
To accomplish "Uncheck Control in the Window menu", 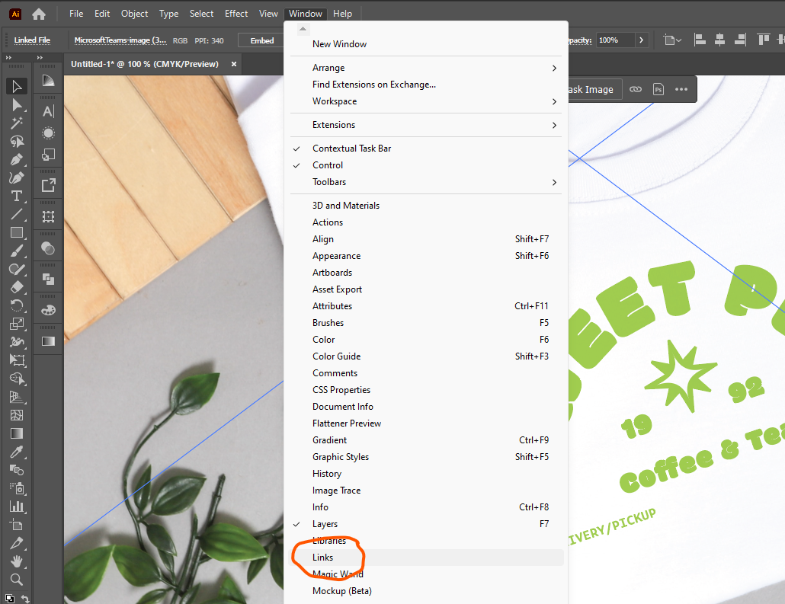I will coord(328,165).
